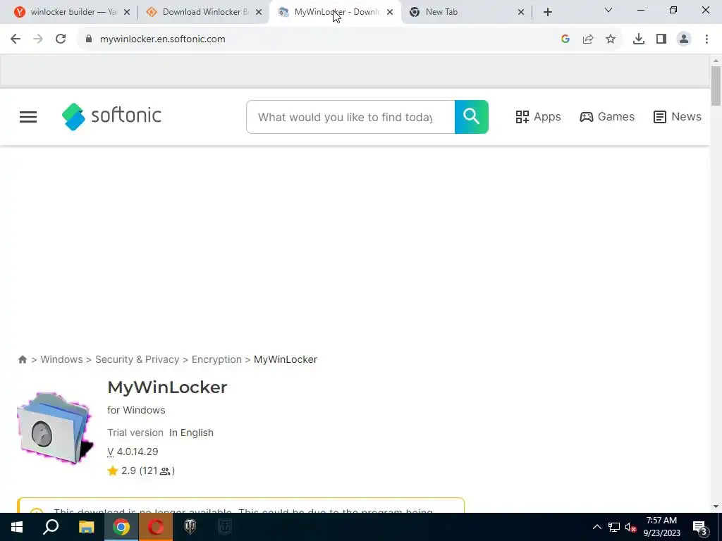Open the Windows notification center
This screenshot has height=541, width=722.
point(700,528)
